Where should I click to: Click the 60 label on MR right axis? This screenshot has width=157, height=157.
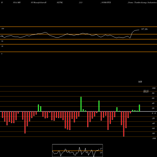(153, 98)
